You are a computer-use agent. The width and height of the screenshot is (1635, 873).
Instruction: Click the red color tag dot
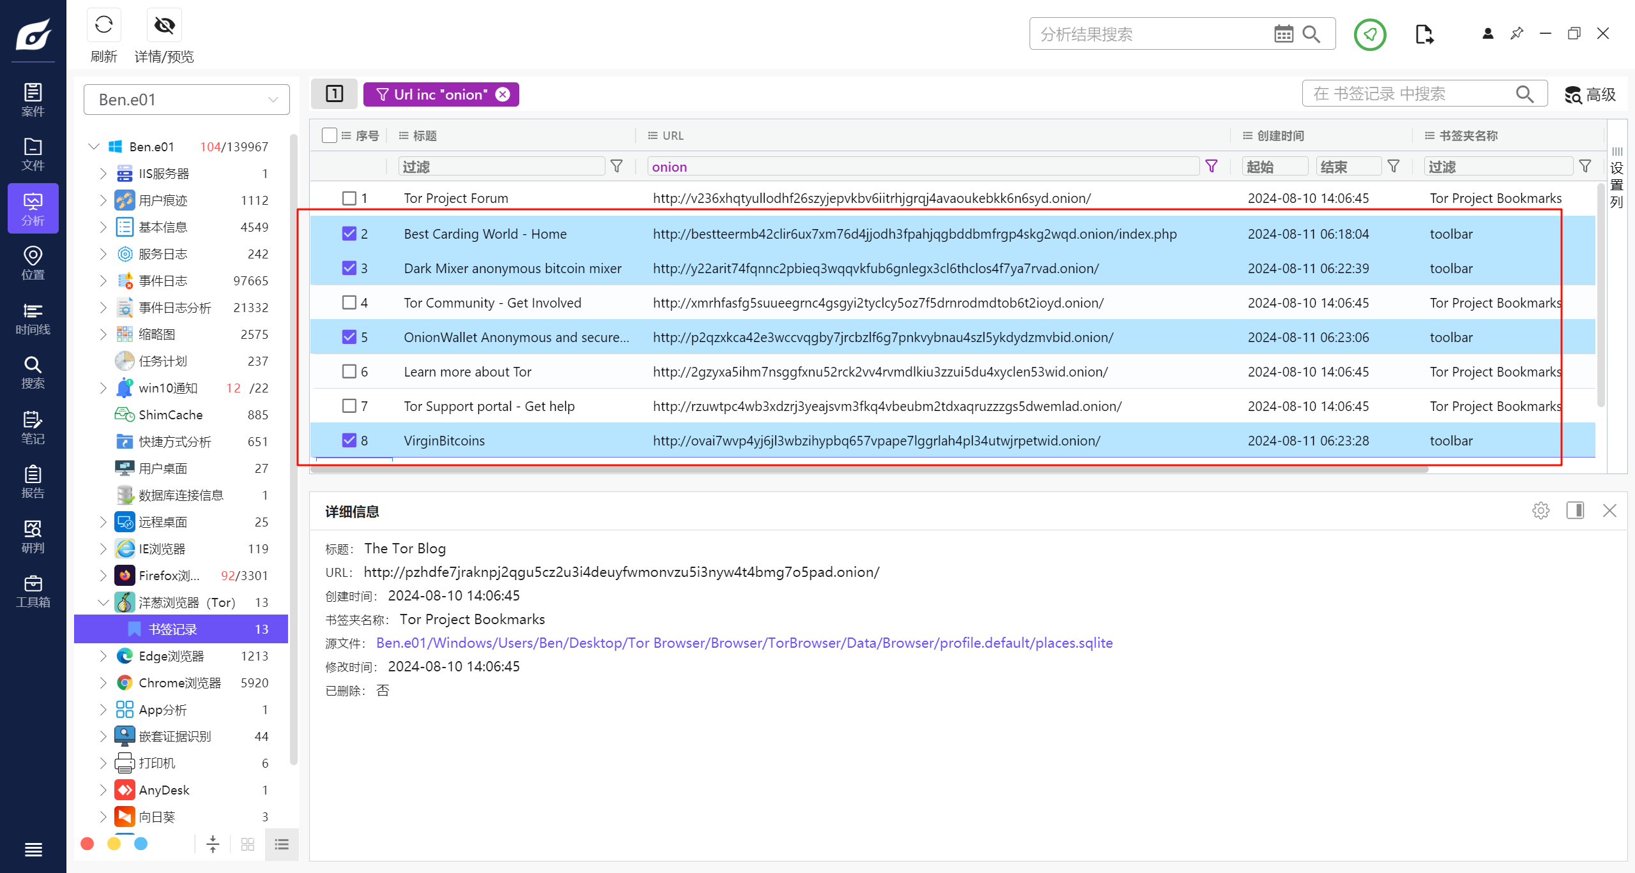tap(87, 844)
